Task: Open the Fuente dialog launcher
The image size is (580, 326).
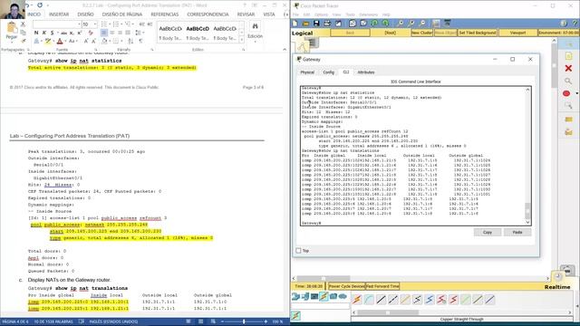Action: tap(96, 50)
